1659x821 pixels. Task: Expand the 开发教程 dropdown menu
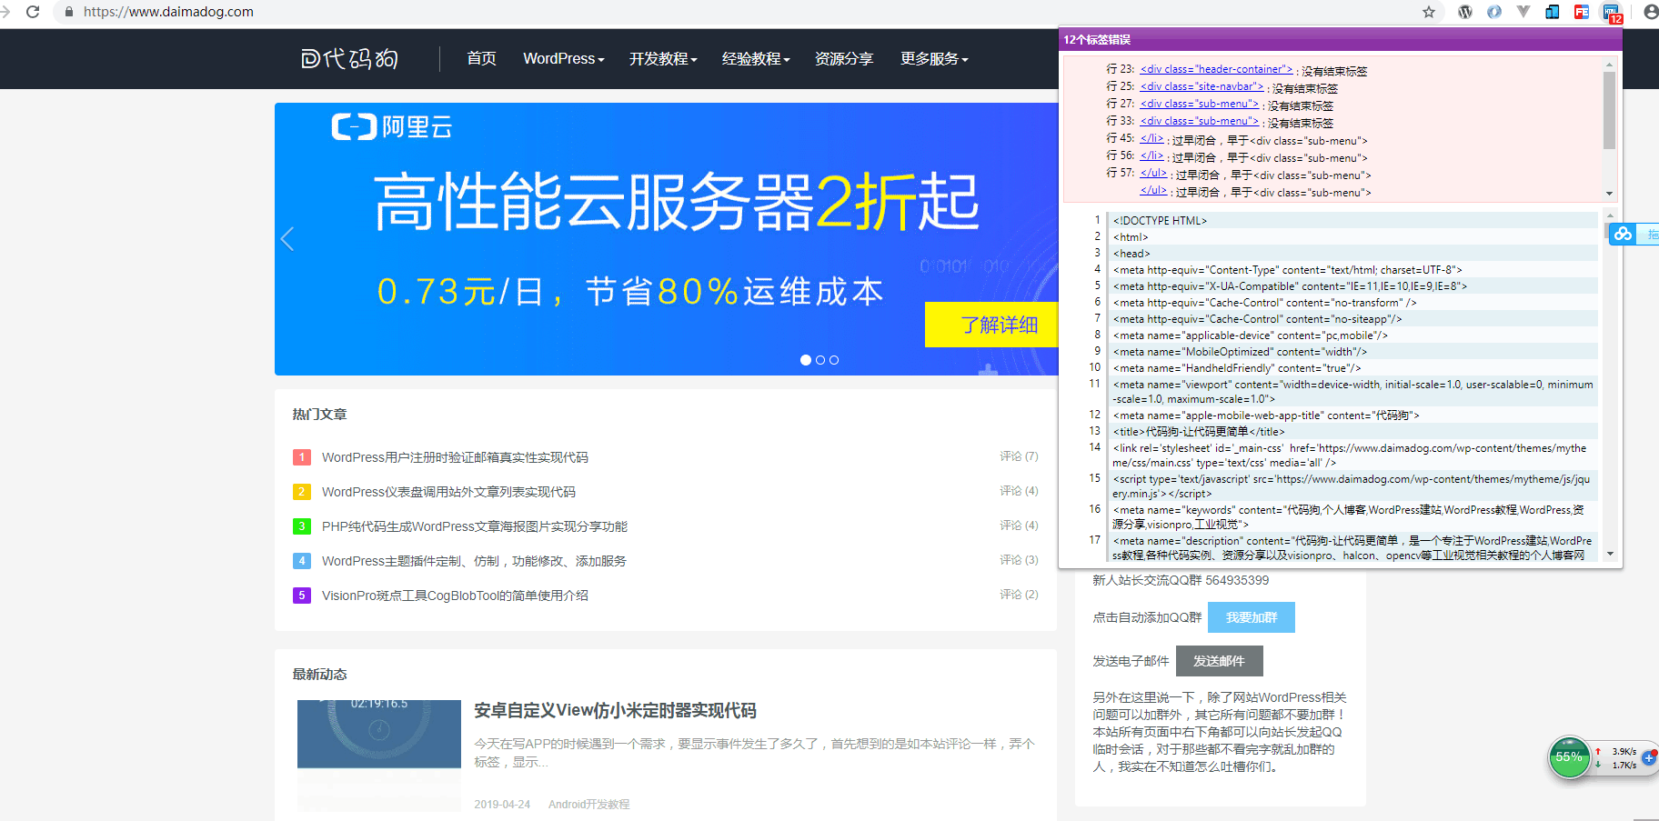point(662,59)
